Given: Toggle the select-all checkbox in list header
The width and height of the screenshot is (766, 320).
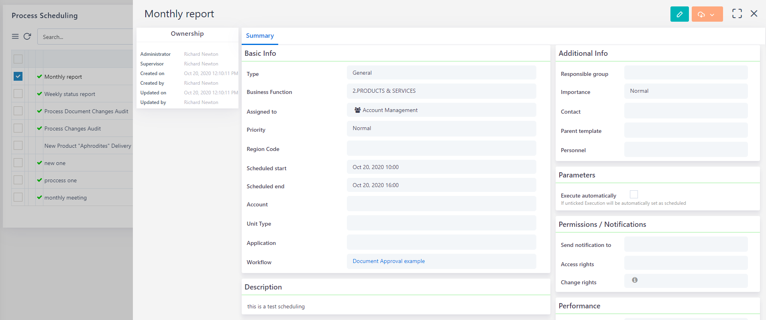Looking at the screenshot, I should tap(18, 59).
